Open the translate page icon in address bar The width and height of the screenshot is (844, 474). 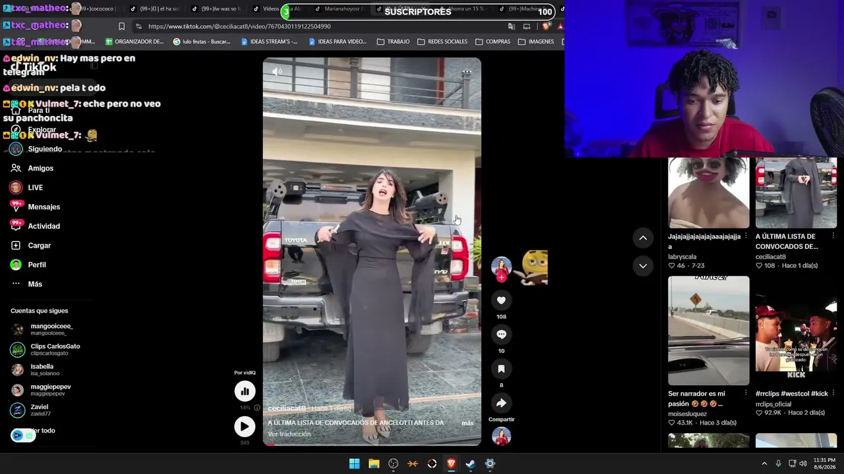point(511,26)
